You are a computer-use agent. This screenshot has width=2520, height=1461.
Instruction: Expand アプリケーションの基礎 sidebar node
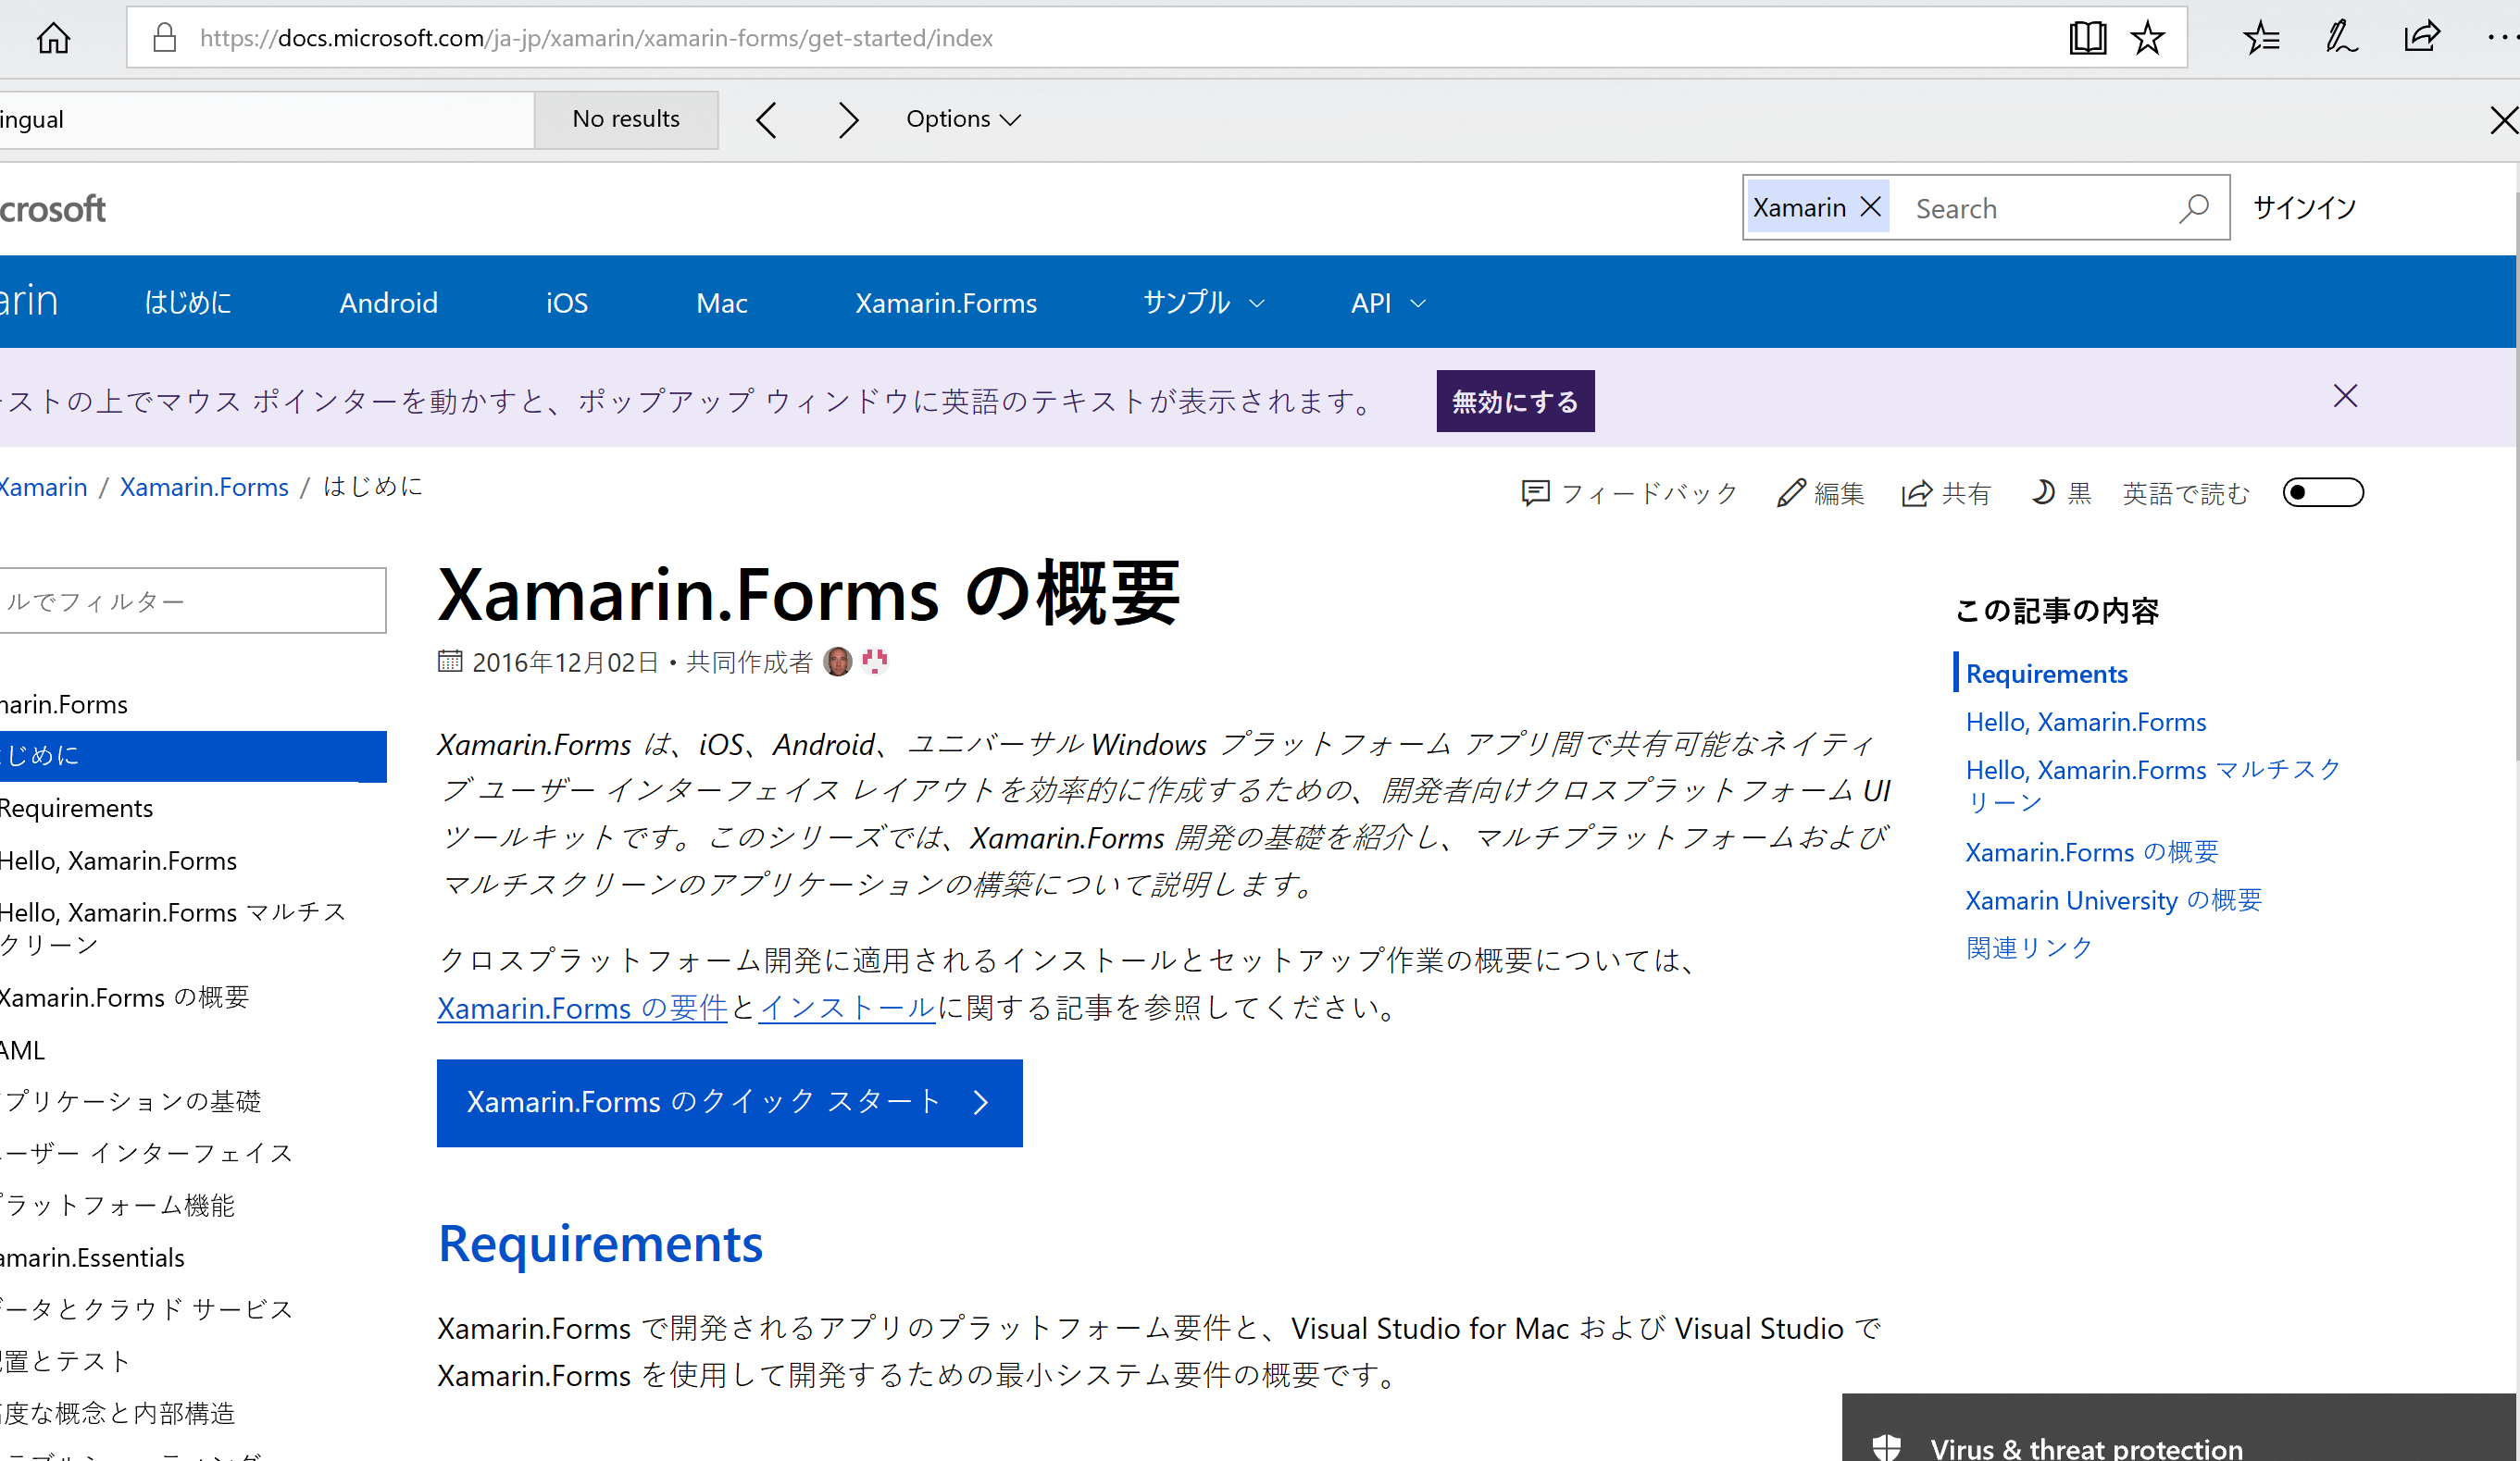pos(131,1101)
